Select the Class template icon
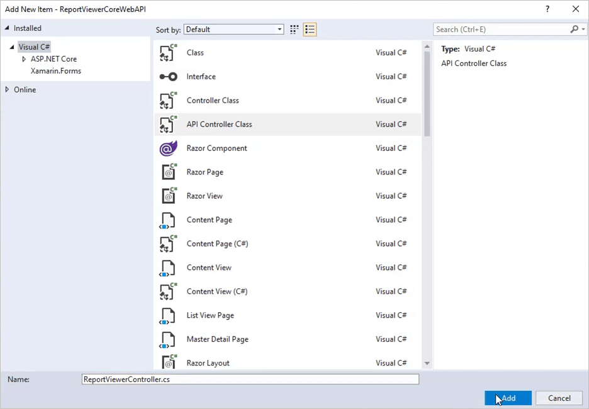The width and height of the screenshot is (589, 409). click(168, 52)
